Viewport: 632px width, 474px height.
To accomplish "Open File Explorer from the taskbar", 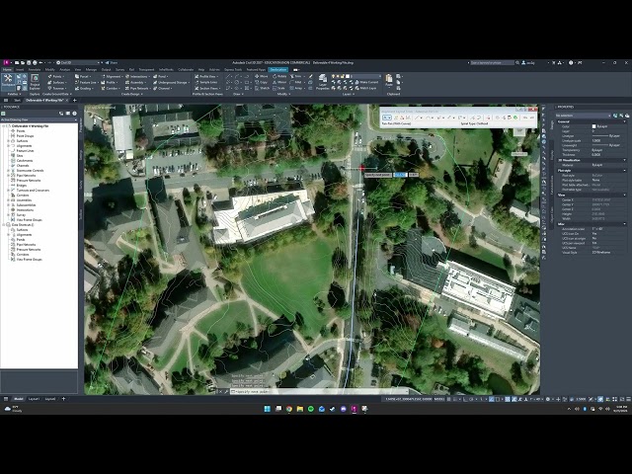I will [x=300, y=409].
